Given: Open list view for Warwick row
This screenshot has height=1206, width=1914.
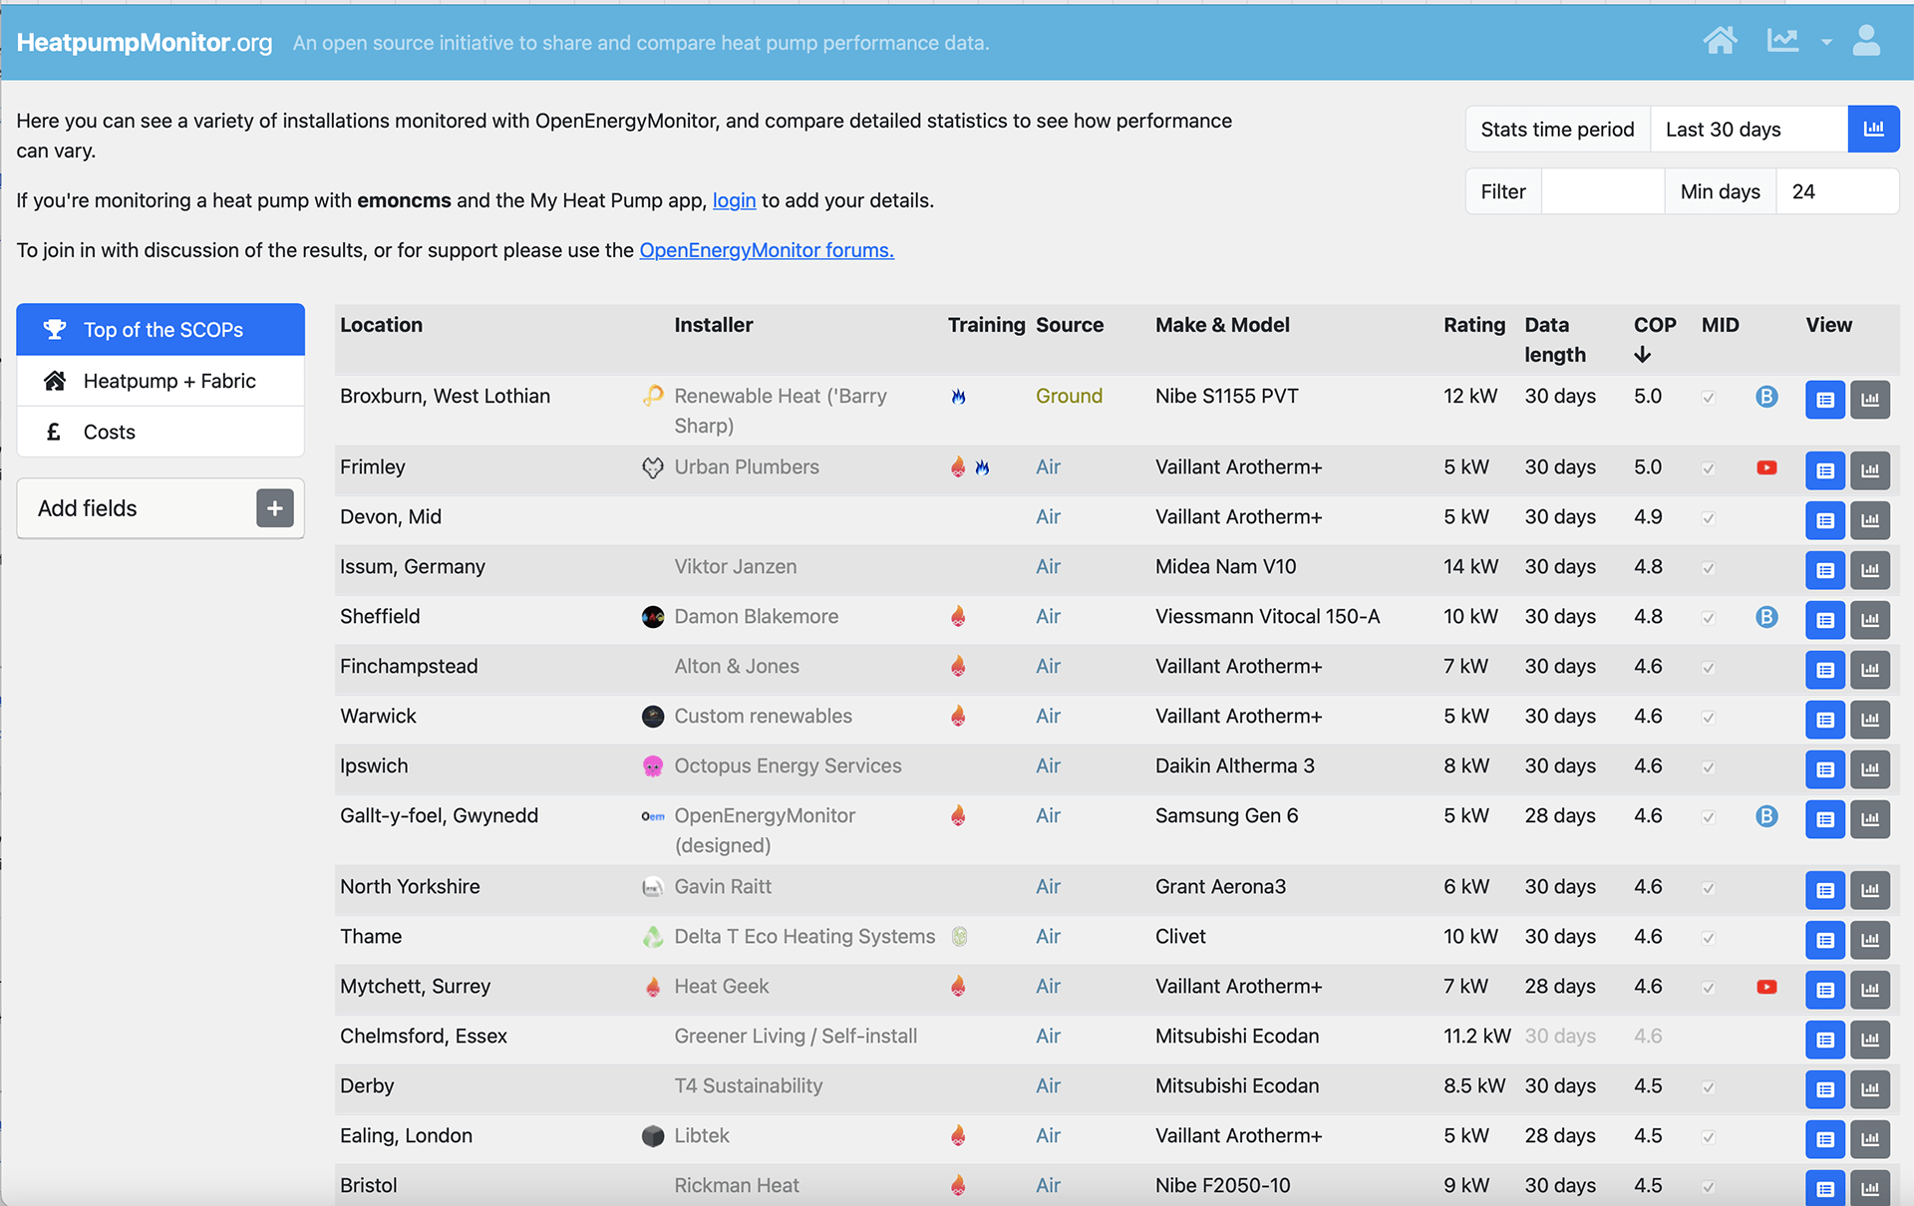Looking at the screenshot, I should click(1825, 720).
